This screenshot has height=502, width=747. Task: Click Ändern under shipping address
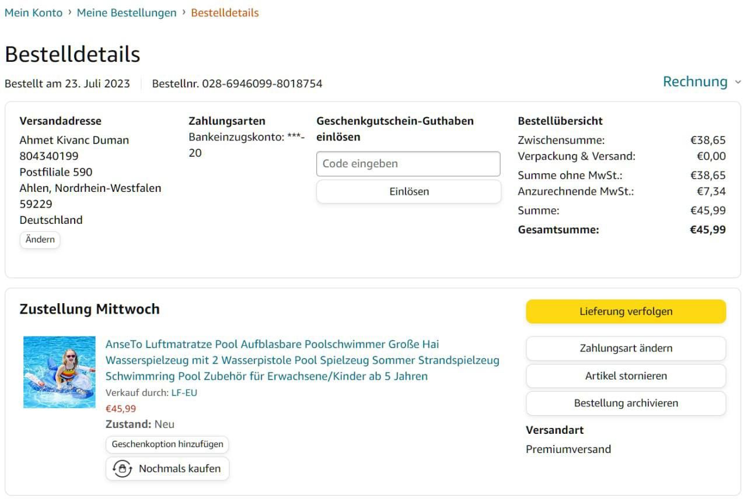pyautogui.click(x=40, y=240)
